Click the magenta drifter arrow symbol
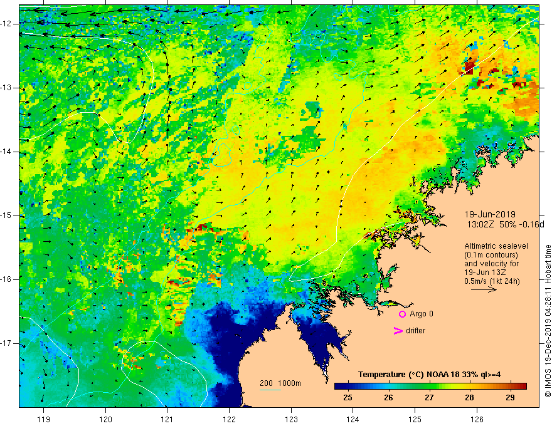 point(398,331)
